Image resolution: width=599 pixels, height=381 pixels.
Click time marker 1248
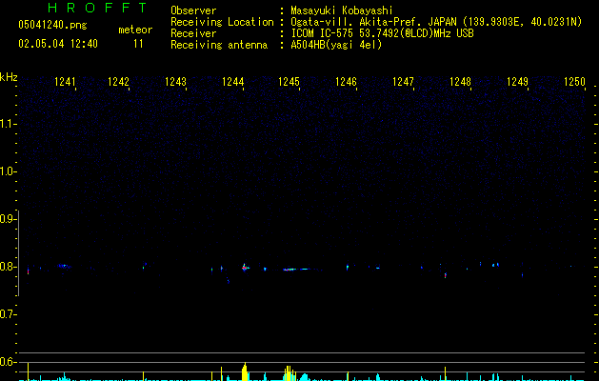pyautogui.click(x=460, y=82)
